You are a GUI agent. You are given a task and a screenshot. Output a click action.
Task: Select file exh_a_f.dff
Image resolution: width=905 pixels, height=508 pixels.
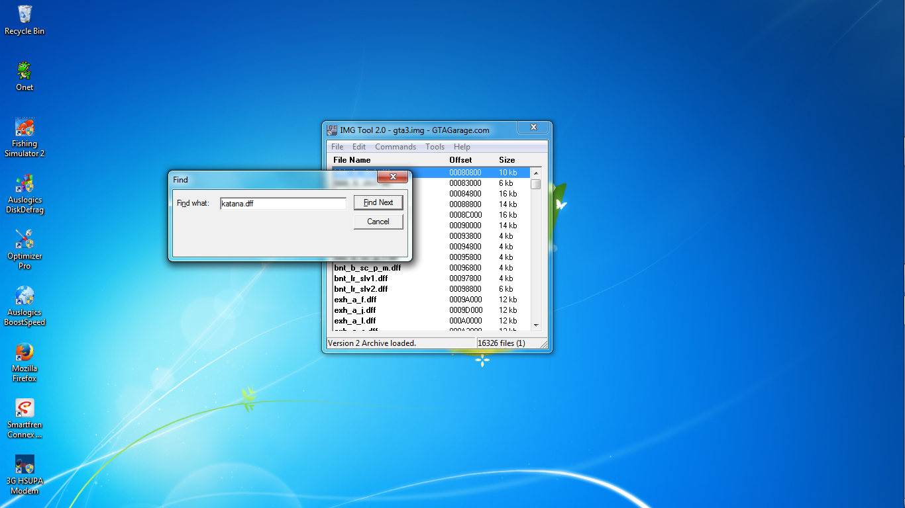point(355,300)
